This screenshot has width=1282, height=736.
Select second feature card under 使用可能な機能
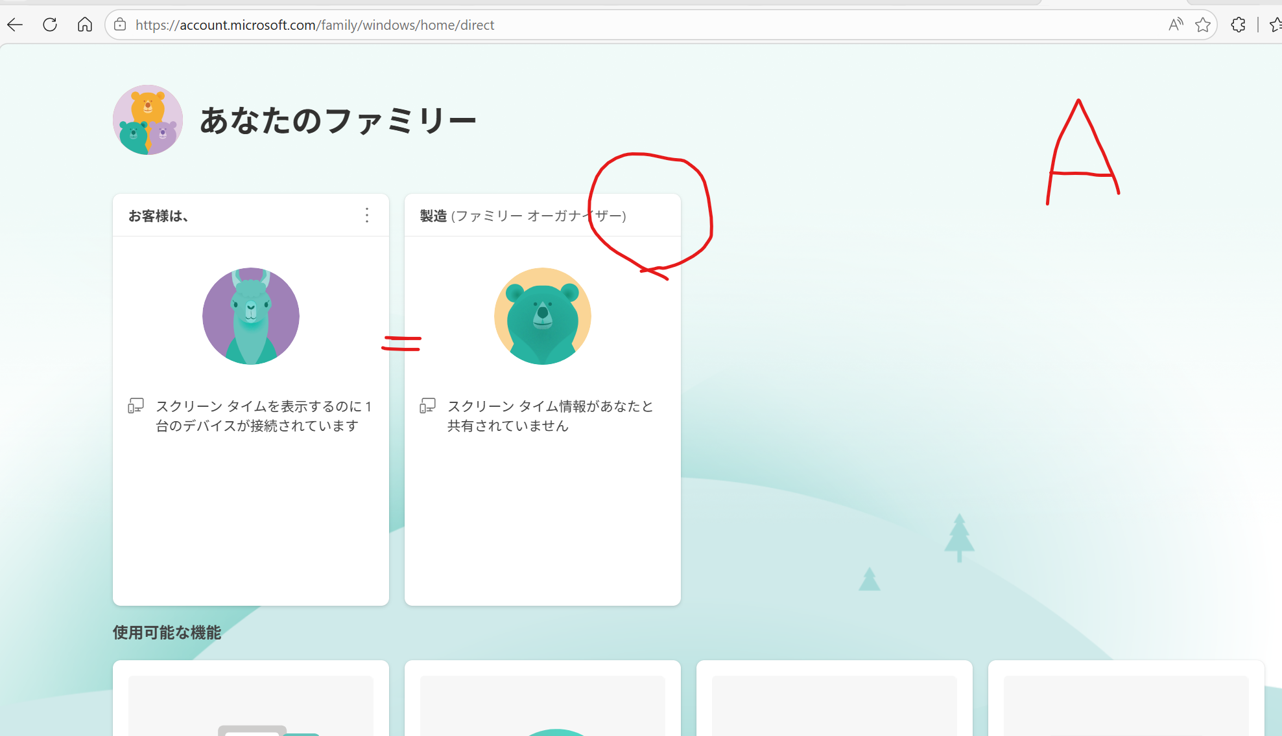point(543,698)
